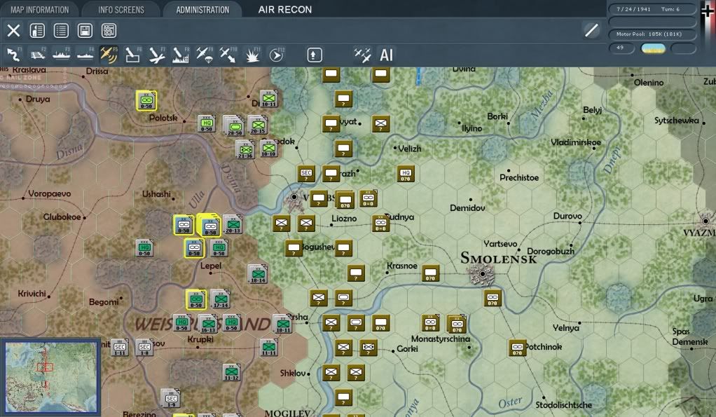Click the Vyazma city marker
The width and height of the screenshot is (716, 417).
[x=705, y=221]
